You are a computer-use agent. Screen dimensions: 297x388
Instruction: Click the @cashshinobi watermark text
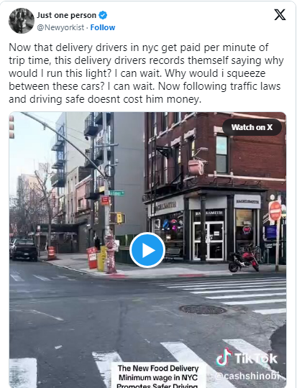(247, 376)
